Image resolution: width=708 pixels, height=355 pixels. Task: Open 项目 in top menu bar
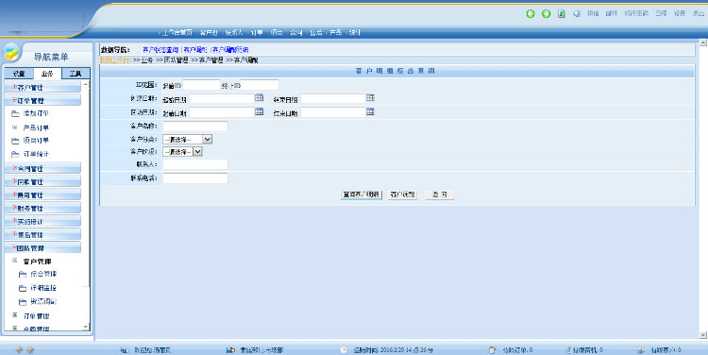[277, 32]
